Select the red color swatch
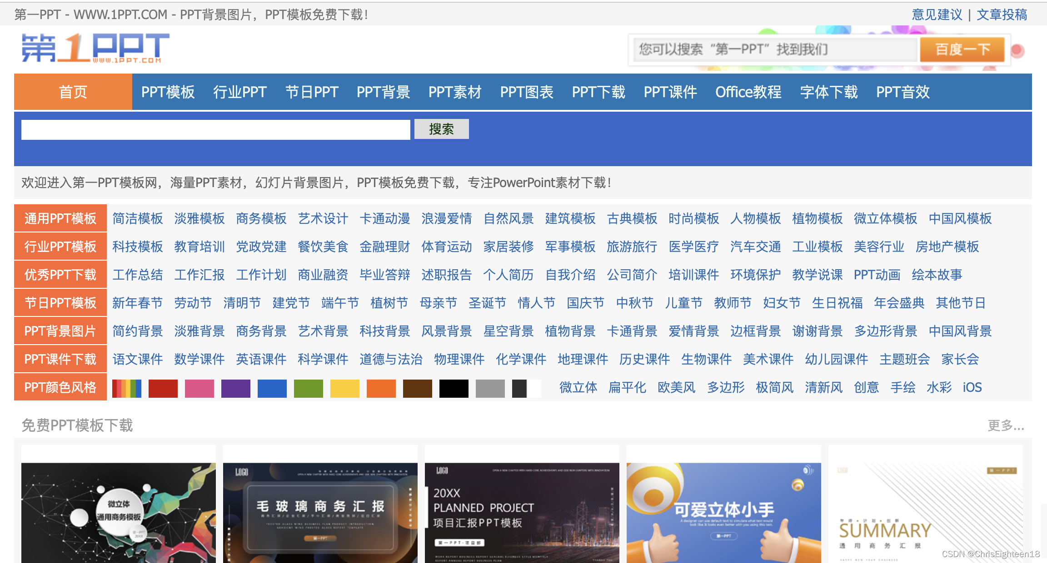The image size is (1047, 563). [x=163, y=388]
